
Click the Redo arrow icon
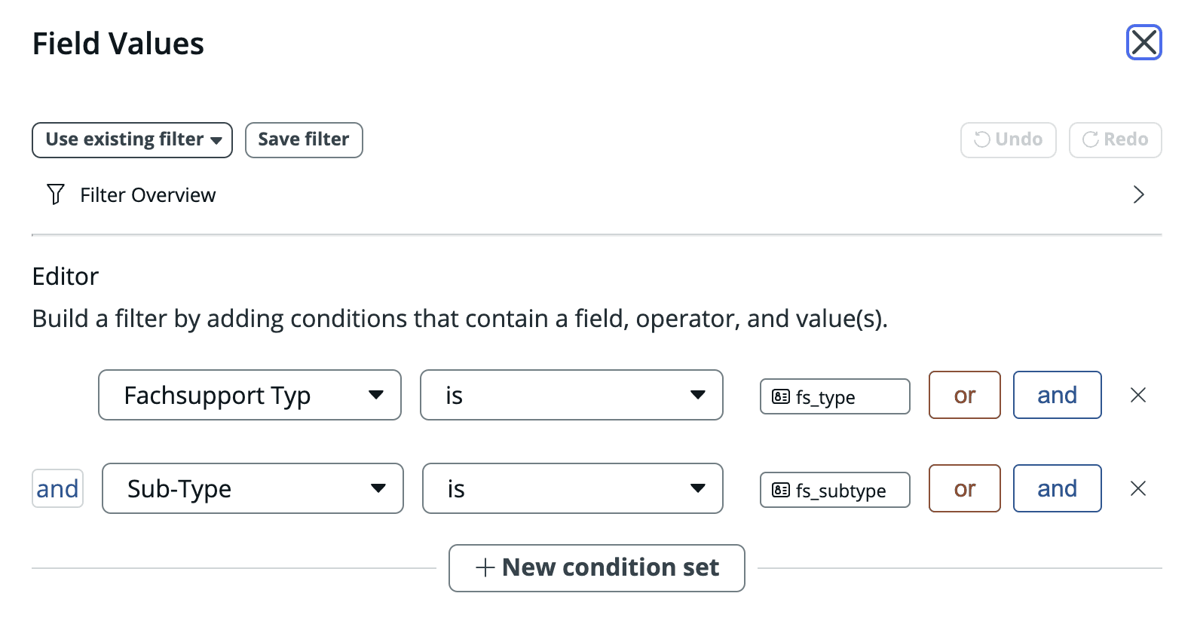1090,139
